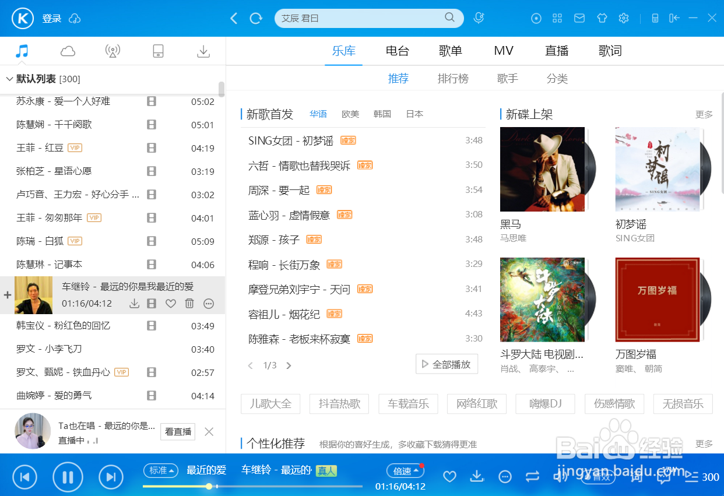This screenshot has height=496, width=724.
Task: Open the disc-shaped icon in title bar
Action: tap(536, 18)
